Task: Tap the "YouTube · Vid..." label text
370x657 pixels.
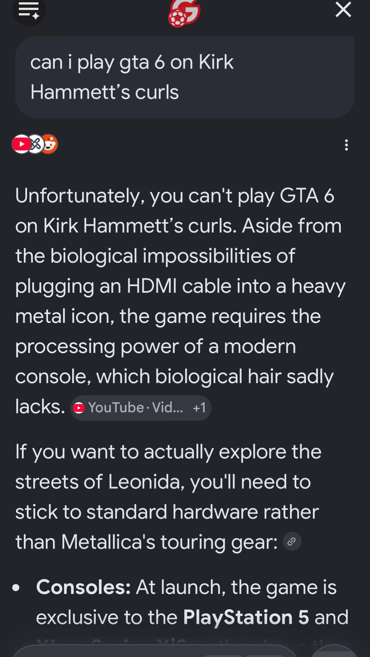Action: click(x=135, y=408)
